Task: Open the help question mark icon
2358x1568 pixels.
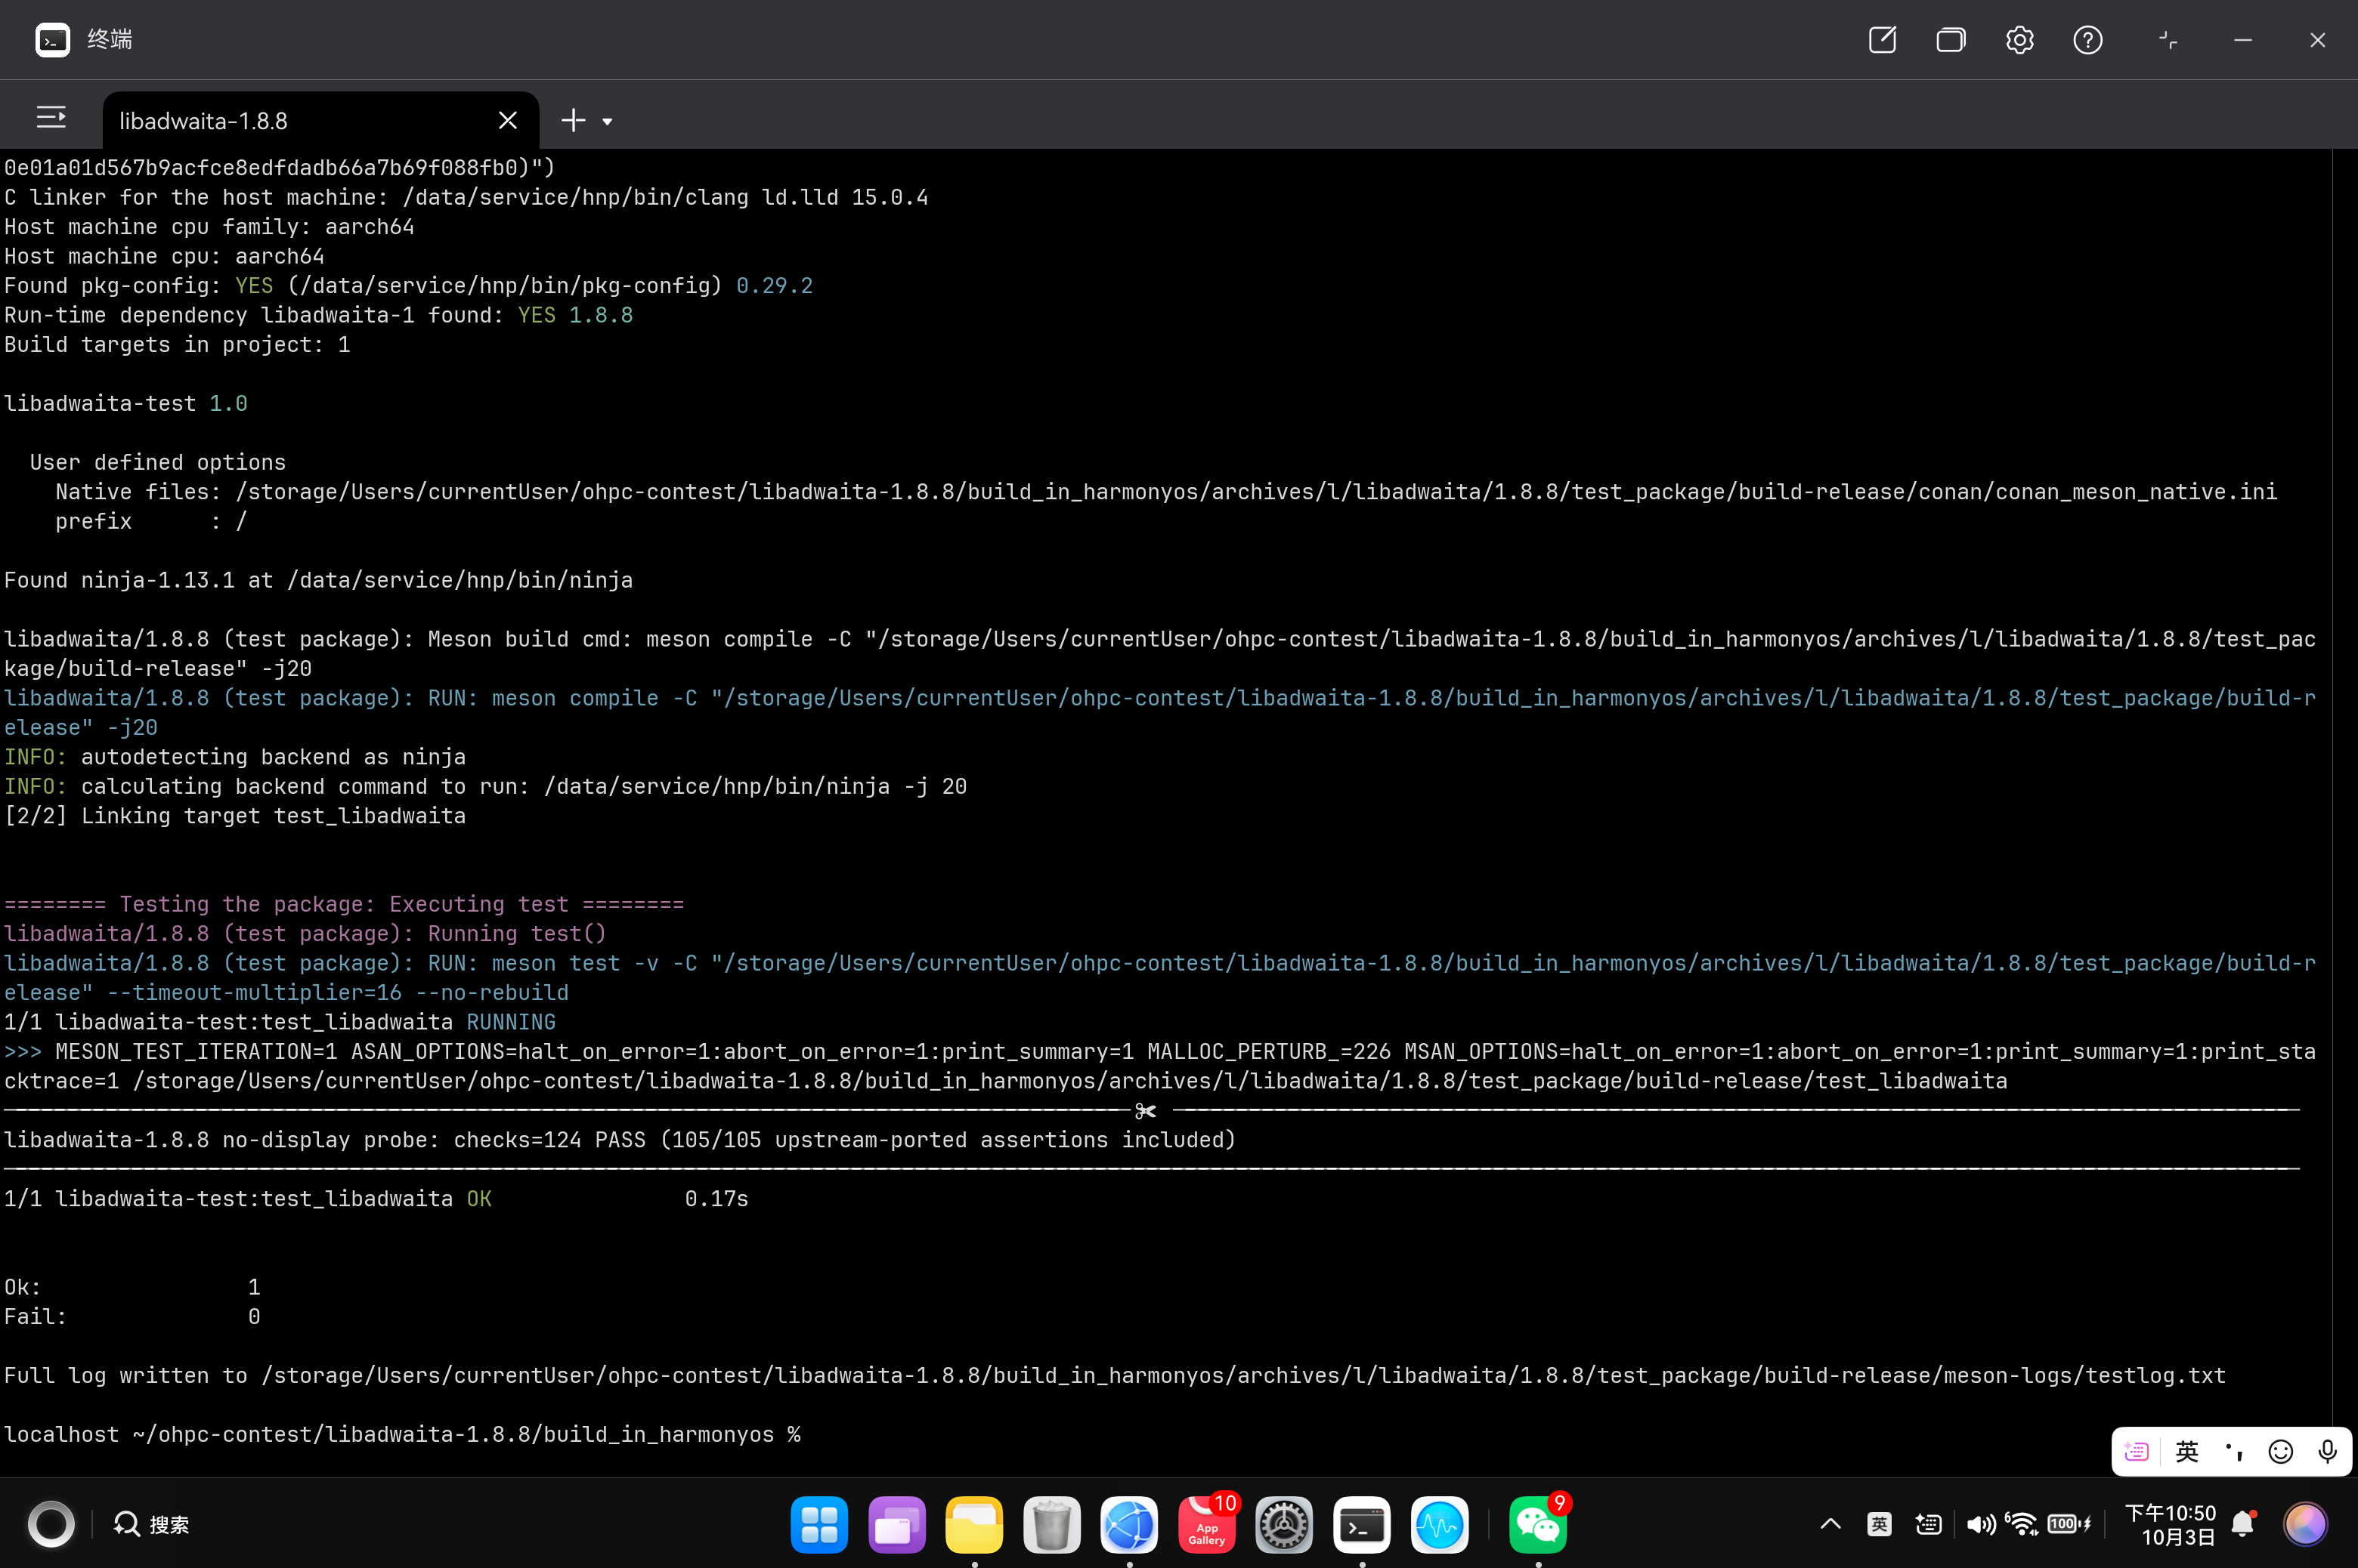Action: pos(2088,40)
